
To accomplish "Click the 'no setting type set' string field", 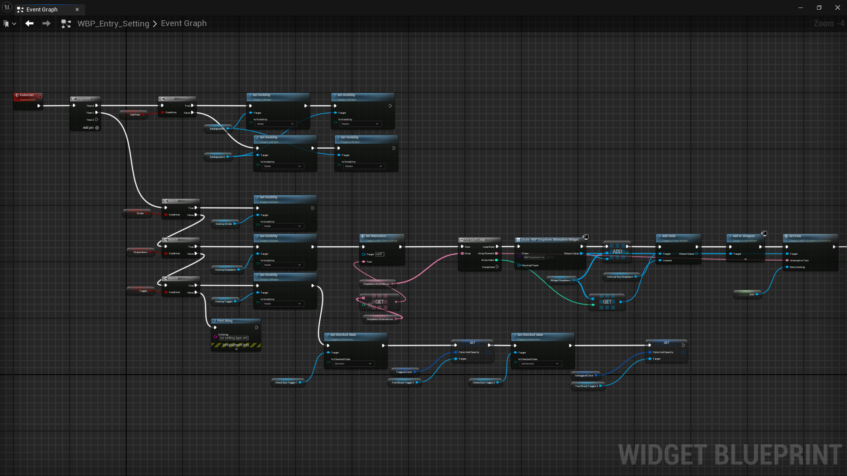I will (234, 338).
